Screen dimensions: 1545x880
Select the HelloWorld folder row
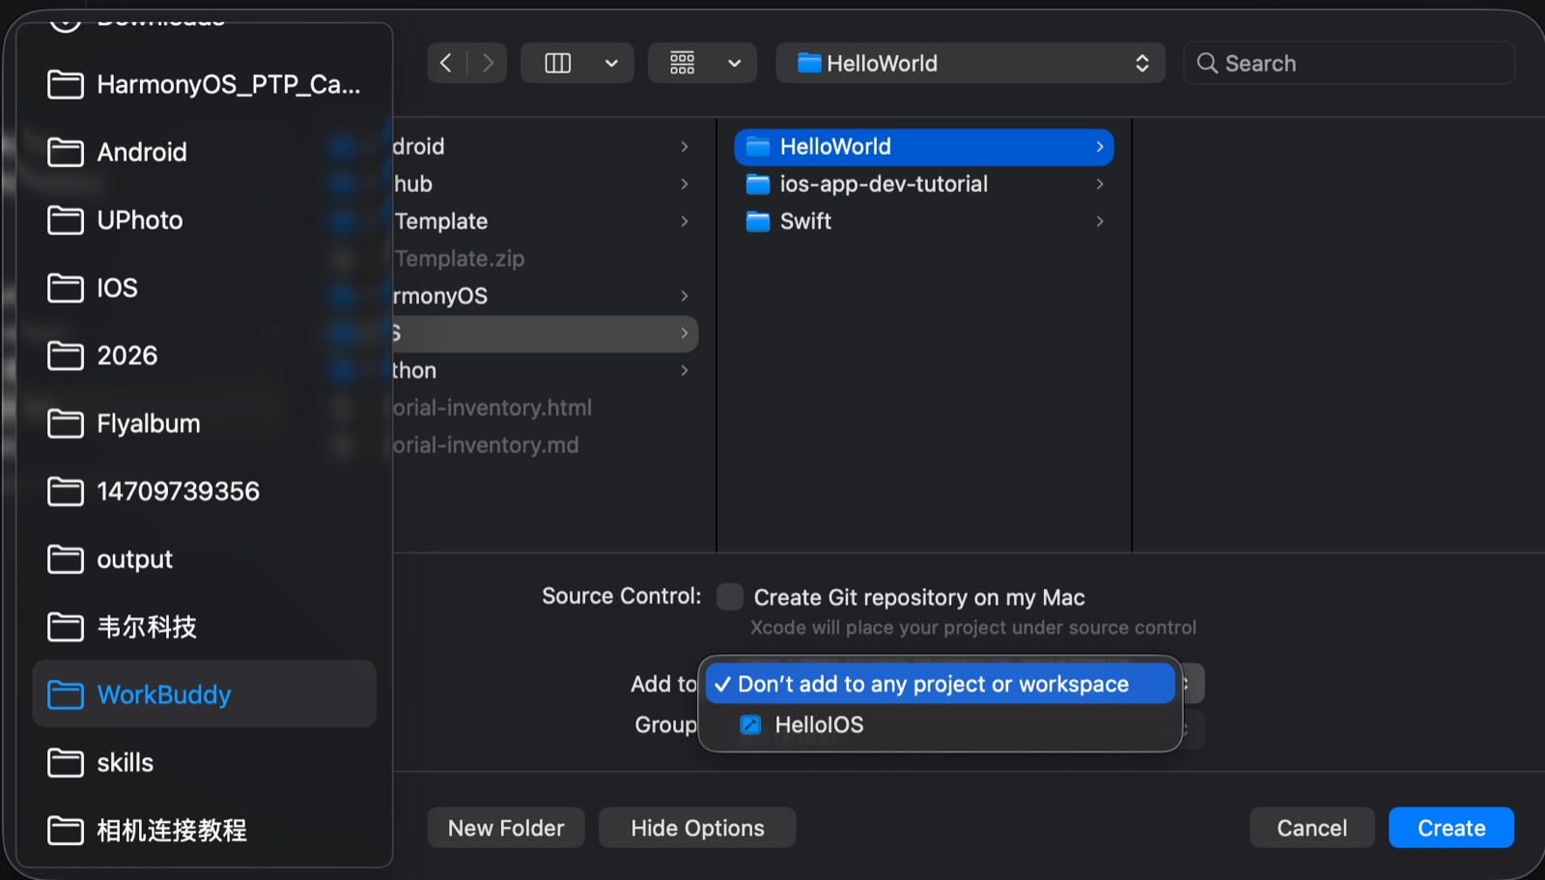pyautogui.click(x=924, y=147)
